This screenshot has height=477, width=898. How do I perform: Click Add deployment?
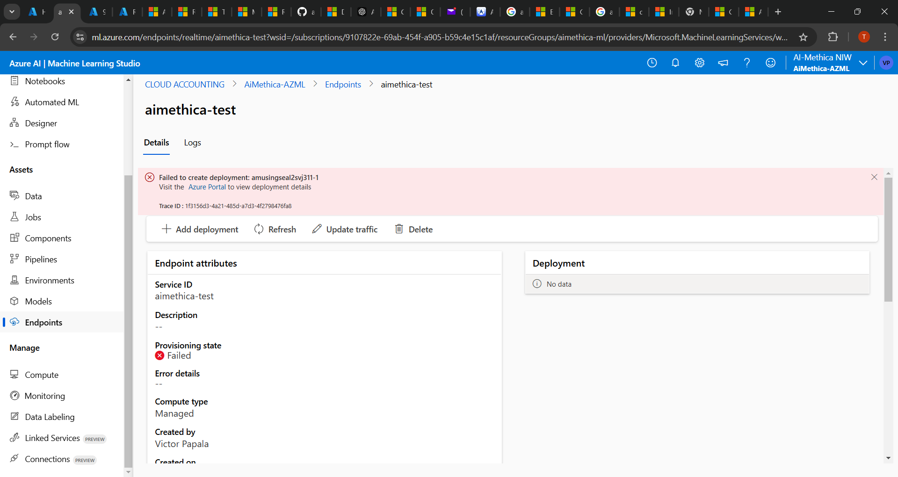tap(200, 229)
